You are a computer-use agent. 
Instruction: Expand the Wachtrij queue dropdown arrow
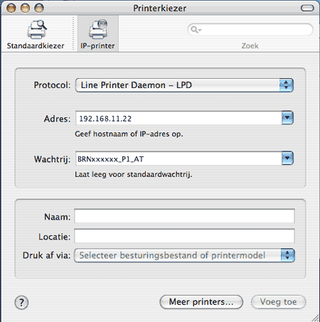287,158
